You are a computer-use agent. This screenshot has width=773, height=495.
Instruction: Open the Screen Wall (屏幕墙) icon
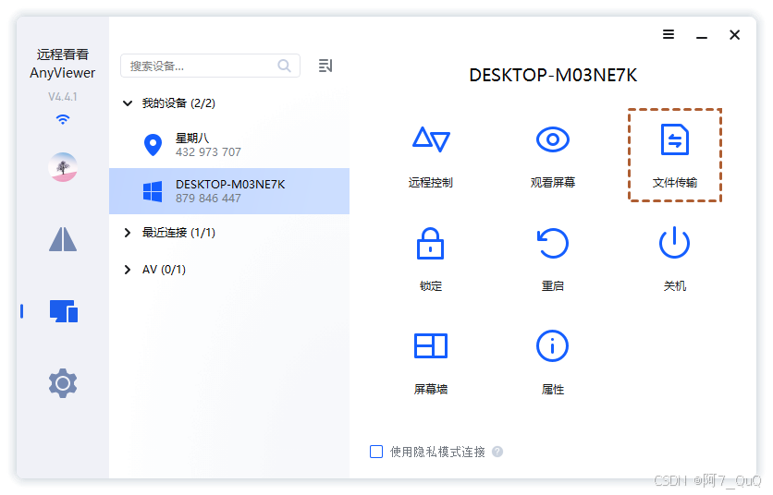tap(430, 345)
